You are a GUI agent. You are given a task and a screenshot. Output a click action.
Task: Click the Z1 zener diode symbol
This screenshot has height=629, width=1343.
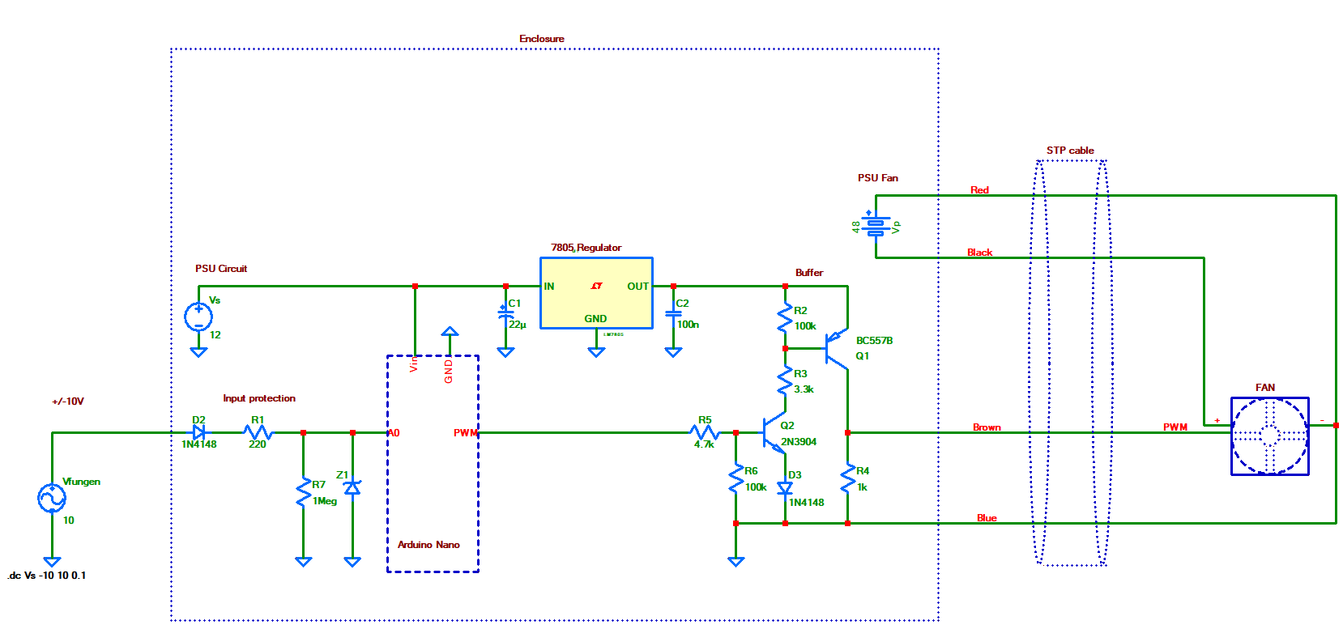tap(352, 487)
